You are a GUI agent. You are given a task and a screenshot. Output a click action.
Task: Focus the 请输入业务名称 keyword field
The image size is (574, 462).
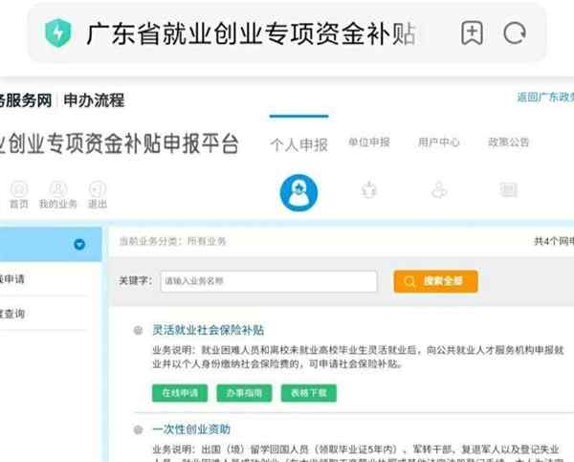coord(269,281)
